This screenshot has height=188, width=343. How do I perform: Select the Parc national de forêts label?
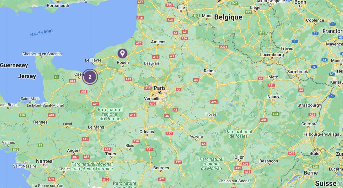[238, 134]
